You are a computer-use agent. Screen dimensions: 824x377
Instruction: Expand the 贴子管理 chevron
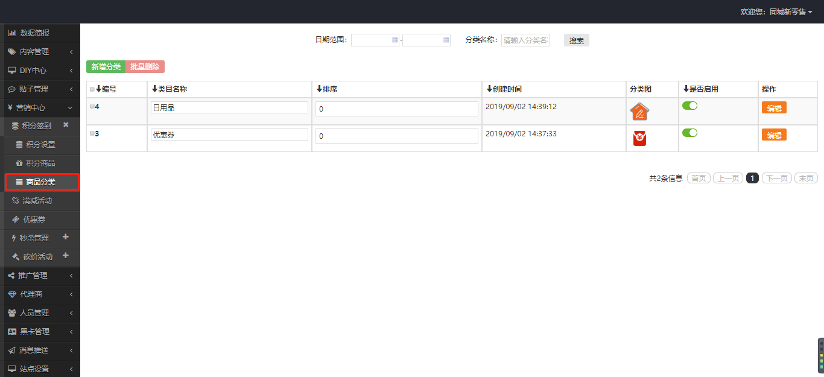coord(71,89)
